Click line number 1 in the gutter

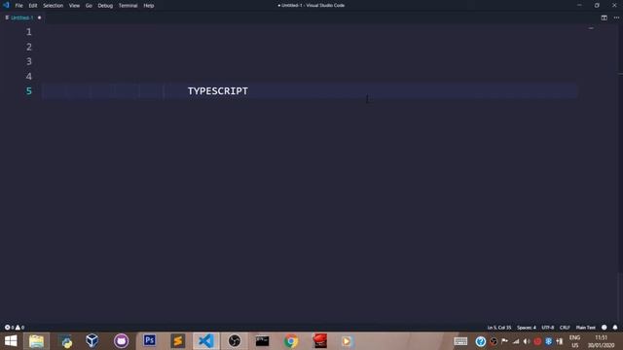(29, 32)
